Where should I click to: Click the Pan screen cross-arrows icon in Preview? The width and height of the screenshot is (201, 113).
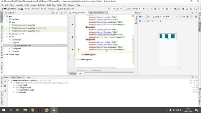157,21
